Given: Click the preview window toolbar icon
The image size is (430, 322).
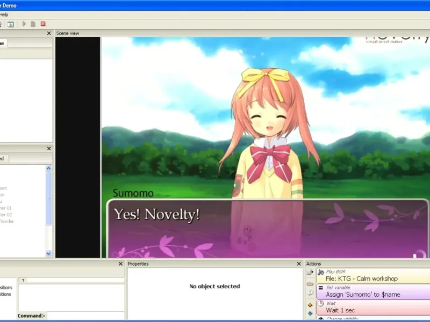Looking at the screenshot, I should [10, 24].
